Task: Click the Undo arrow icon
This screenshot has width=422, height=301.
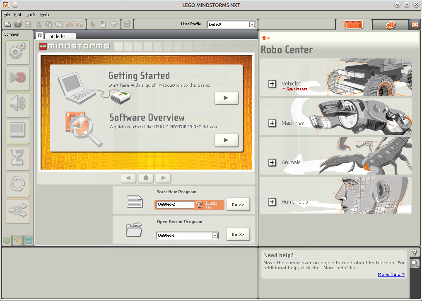Action: click(69, 24)
